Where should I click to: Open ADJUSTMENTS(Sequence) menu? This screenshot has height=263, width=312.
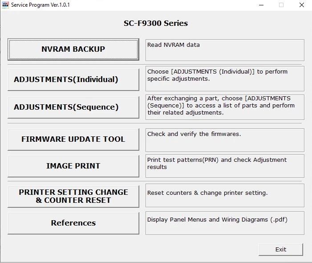(73, 107)
